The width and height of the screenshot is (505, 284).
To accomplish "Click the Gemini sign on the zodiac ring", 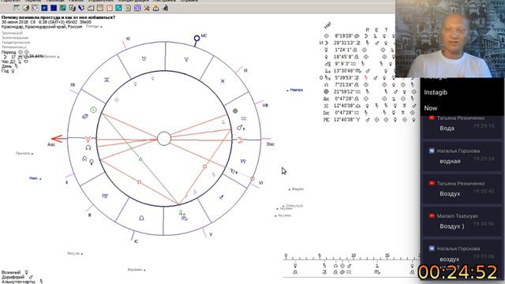I will [107, 80].
